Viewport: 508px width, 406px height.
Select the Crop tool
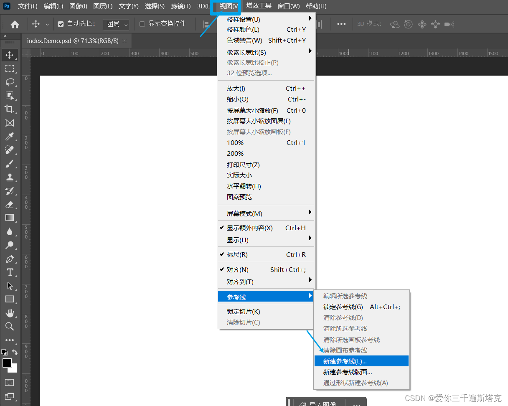click(10, 109)
